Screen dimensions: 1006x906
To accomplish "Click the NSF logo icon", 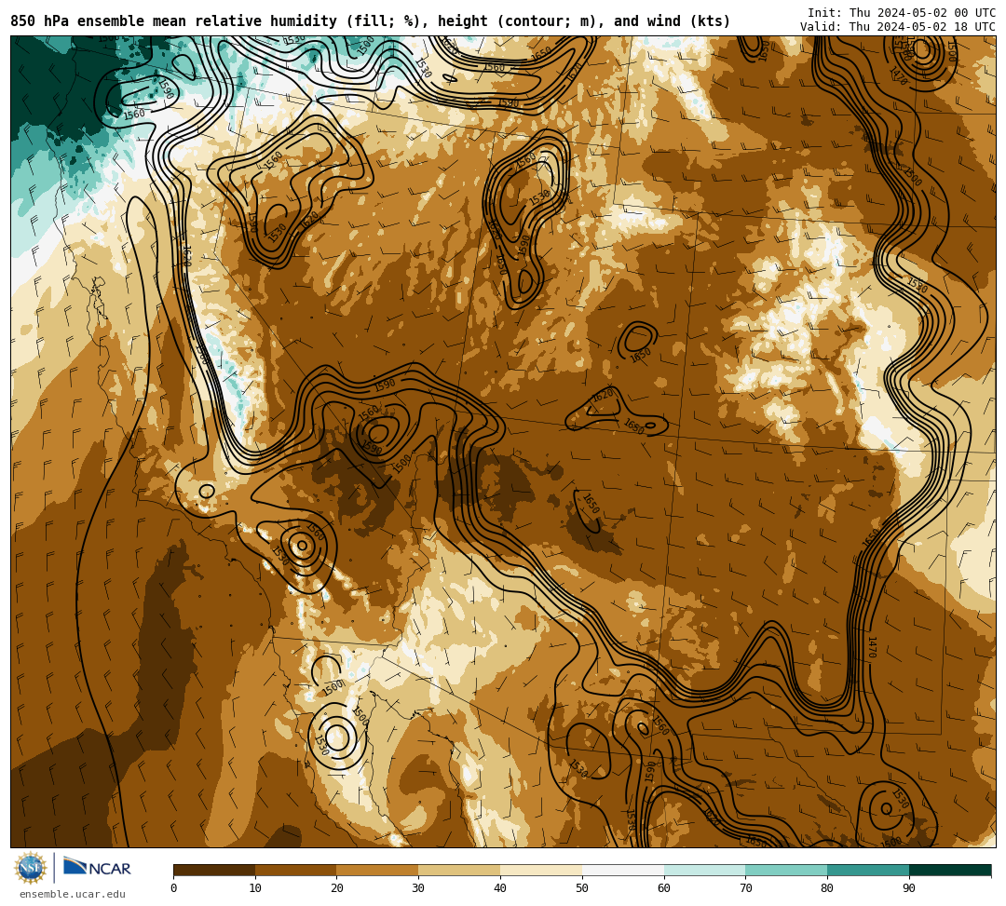I will click(x=31, y=868).
